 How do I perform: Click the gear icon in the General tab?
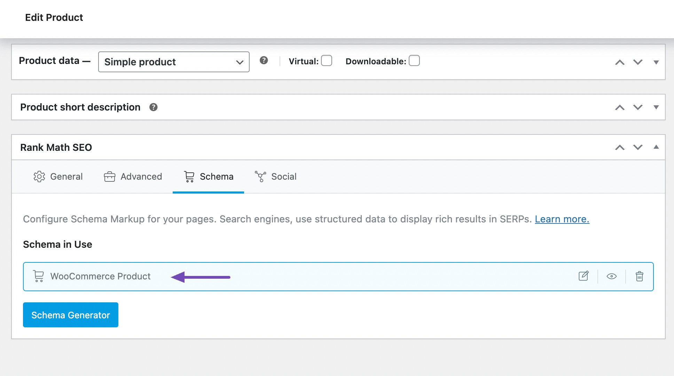tap(39, 177)
